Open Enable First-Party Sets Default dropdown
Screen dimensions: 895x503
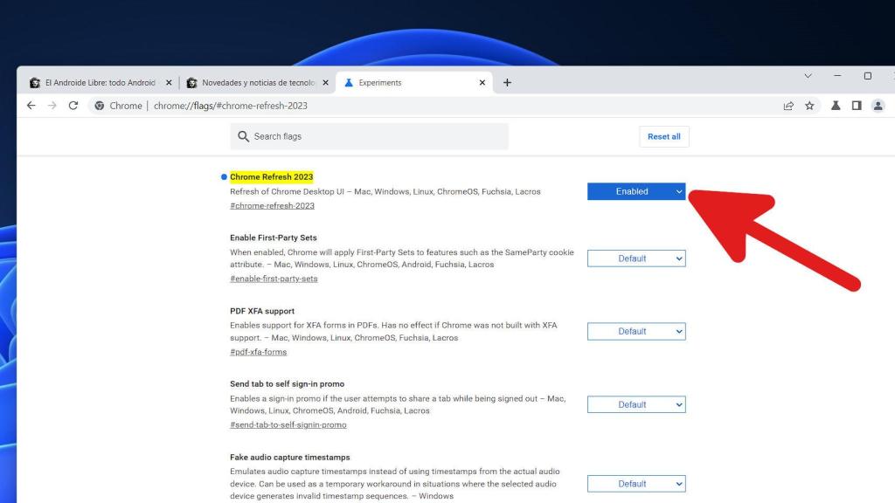coord(636,258)
